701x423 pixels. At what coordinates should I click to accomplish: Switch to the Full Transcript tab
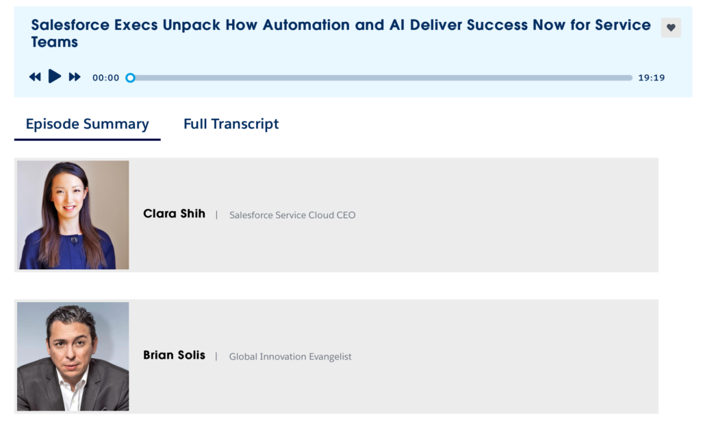231,124
